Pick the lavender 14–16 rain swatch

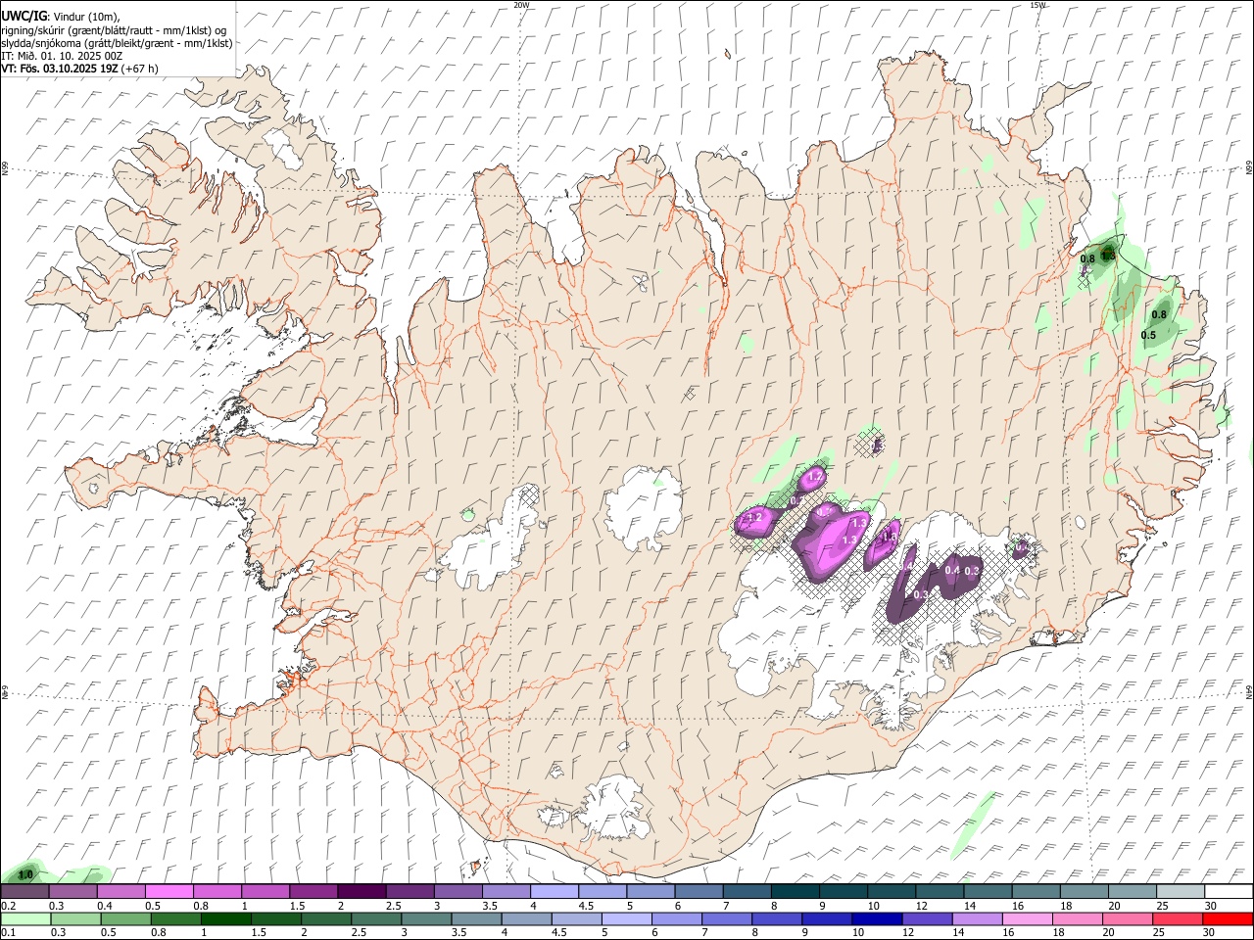(977, 918)
